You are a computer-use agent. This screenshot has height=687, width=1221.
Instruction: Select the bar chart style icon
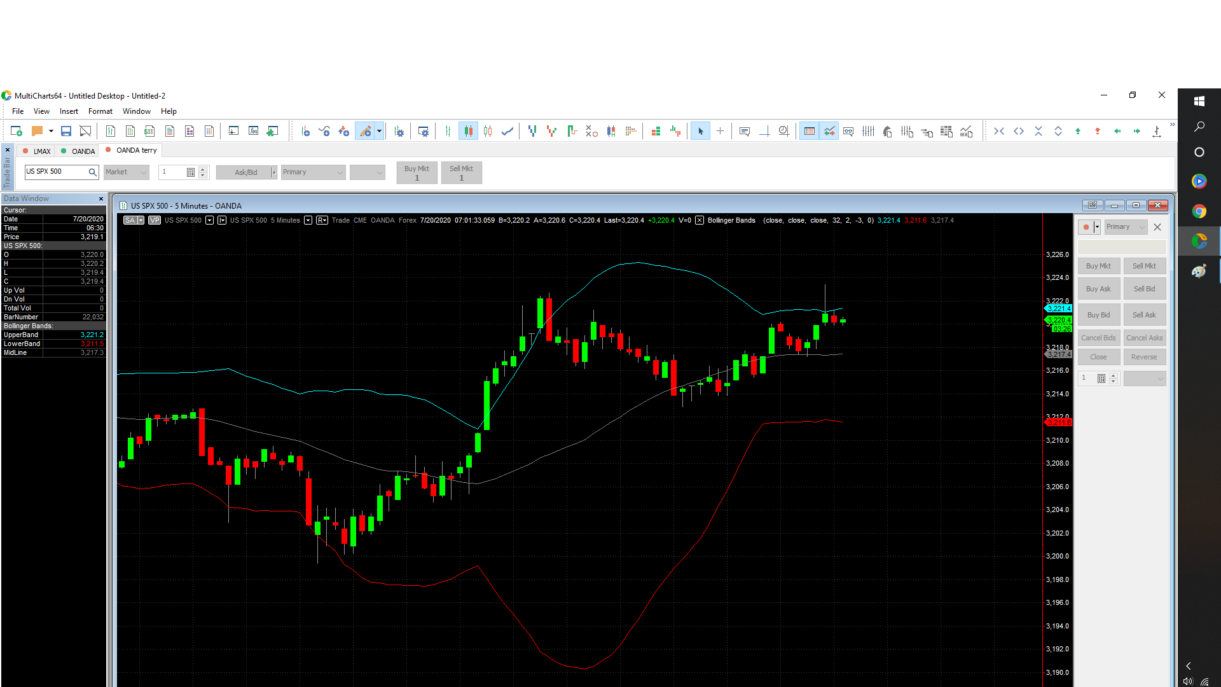448,131
